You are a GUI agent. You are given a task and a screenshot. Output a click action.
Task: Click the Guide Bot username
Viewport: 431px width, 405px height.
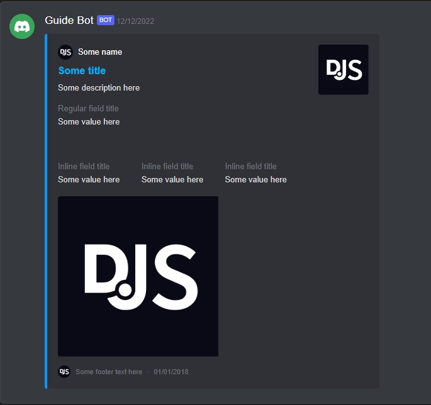[x=69, y=20]
